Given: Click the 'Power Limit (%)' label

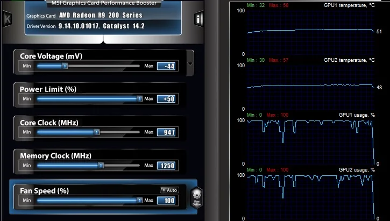Looking at the screenshot, I should pos(48,89).
